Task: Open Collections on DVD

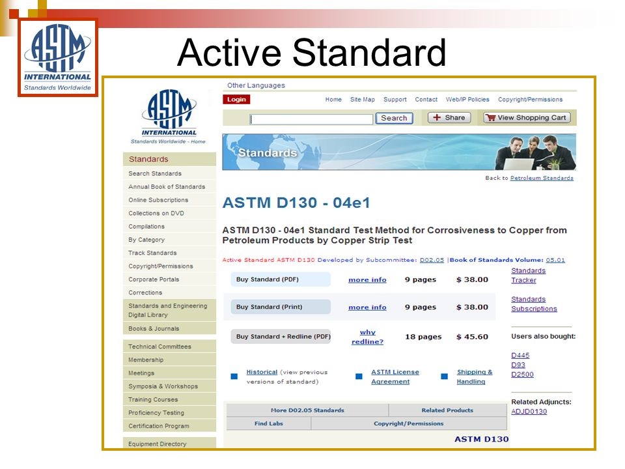Action: click(x=169, y=213)
